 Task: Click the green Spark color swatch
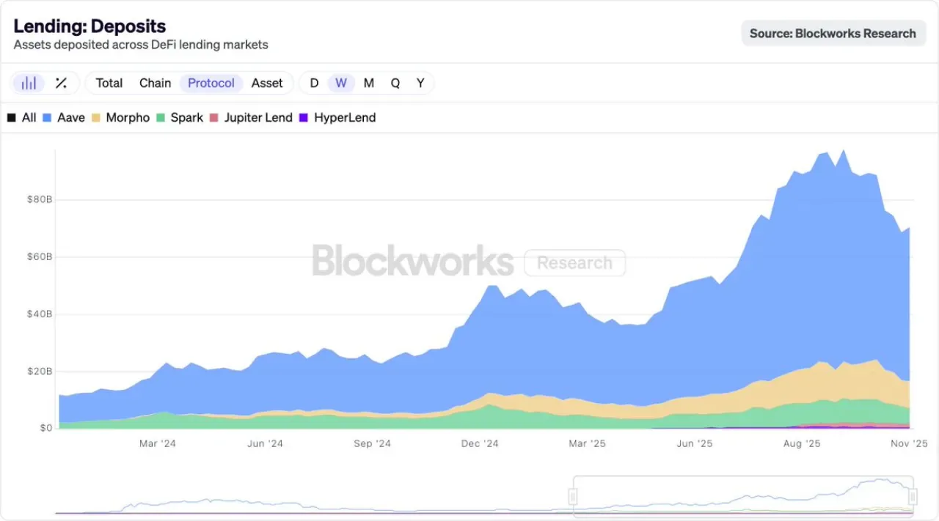(x=160, y=117)
